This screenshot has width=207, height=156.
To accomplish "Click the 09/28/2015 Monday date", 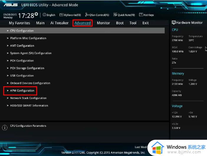I will [10, 16].
